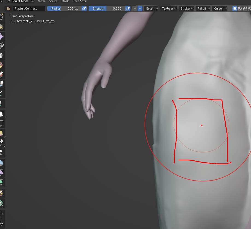
Task: Click the checkered sphere icon beside X-ray toggle
Action: coord(240,8)
